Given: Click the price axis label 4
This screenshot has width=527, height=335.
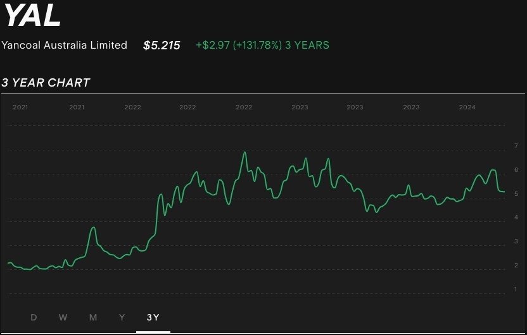Looking at the screenshot, I should click(516, 217).
